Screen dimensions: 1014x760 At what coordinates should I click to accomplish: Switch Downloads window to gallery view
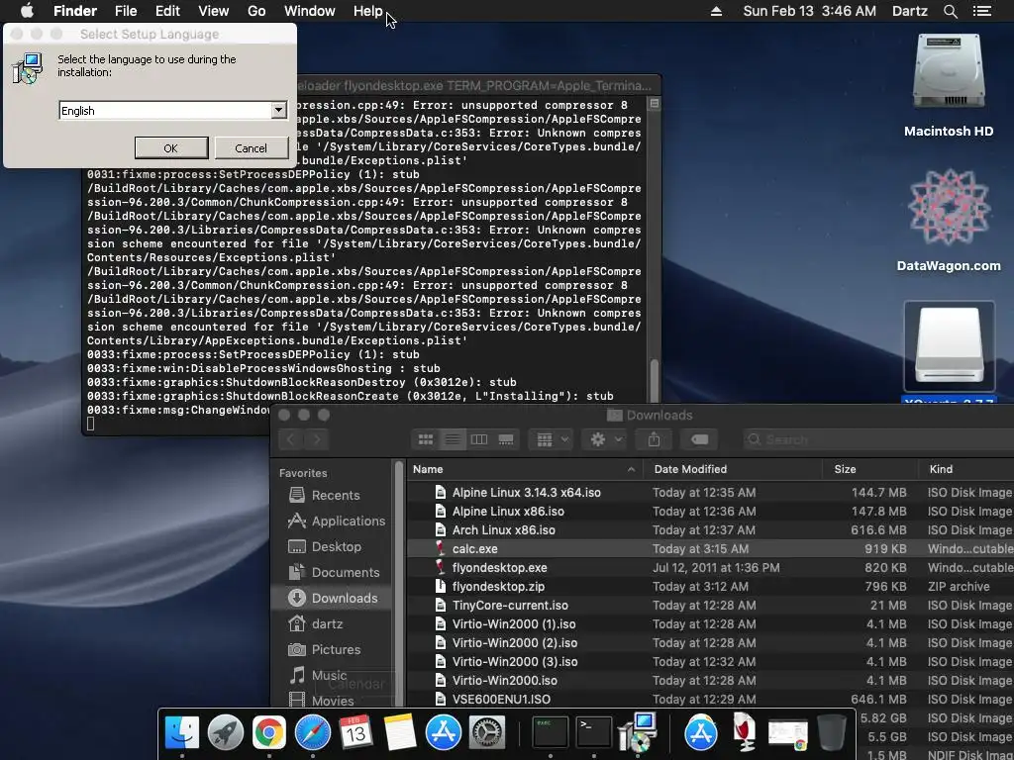506,439
